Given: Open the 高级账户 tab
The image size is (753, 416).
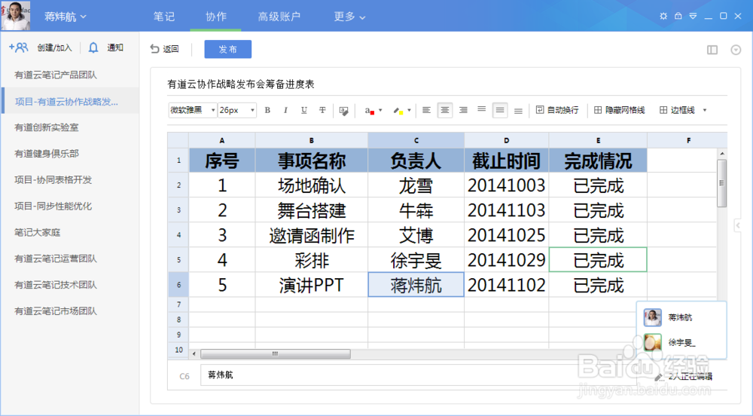Looking at the screenshot, I should (x=279, y=17).
